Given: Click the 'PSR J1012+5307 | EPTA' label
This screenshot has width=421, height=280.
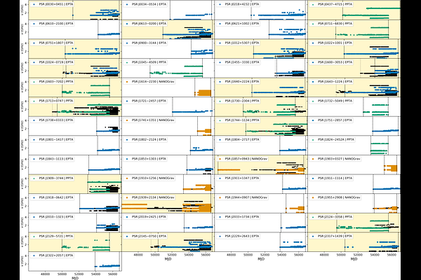Looking at the screenshot, I should click(x=242, y=43).
